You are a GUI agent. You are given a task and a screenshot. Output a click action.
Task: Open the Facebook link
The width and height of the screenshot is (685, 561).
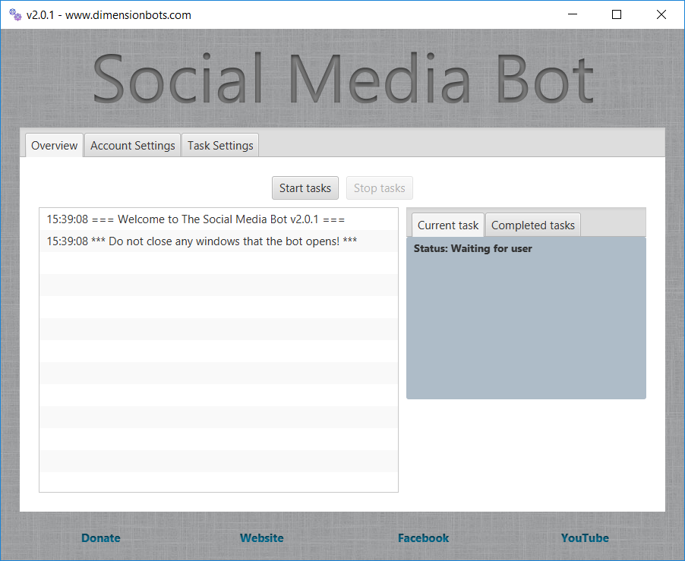point(423,538)
